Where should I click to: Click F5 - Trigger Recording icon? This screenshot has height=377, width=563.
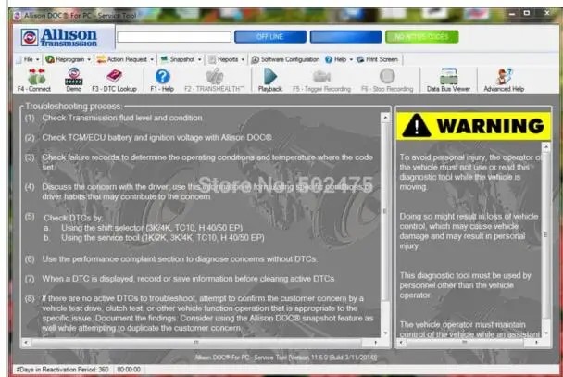[x=321, y=80]
